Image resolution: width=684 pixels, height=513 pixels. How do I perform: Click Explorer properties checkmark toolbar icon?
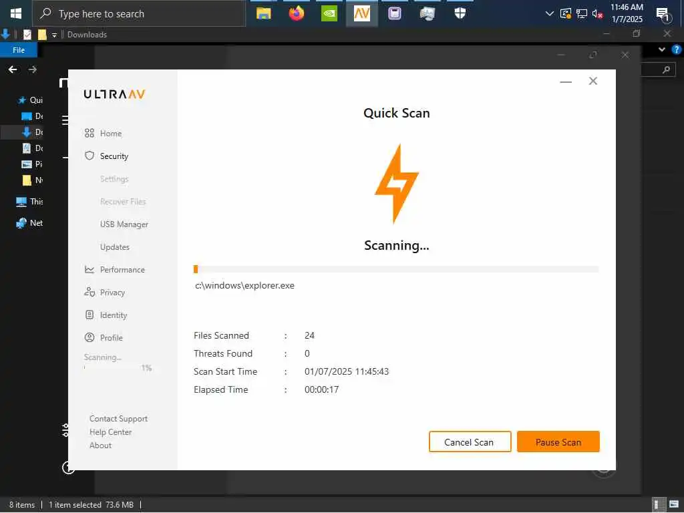pos(27,35)
